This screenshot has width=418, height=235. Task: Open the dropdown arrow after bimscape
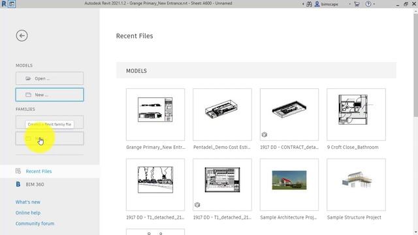350,4
